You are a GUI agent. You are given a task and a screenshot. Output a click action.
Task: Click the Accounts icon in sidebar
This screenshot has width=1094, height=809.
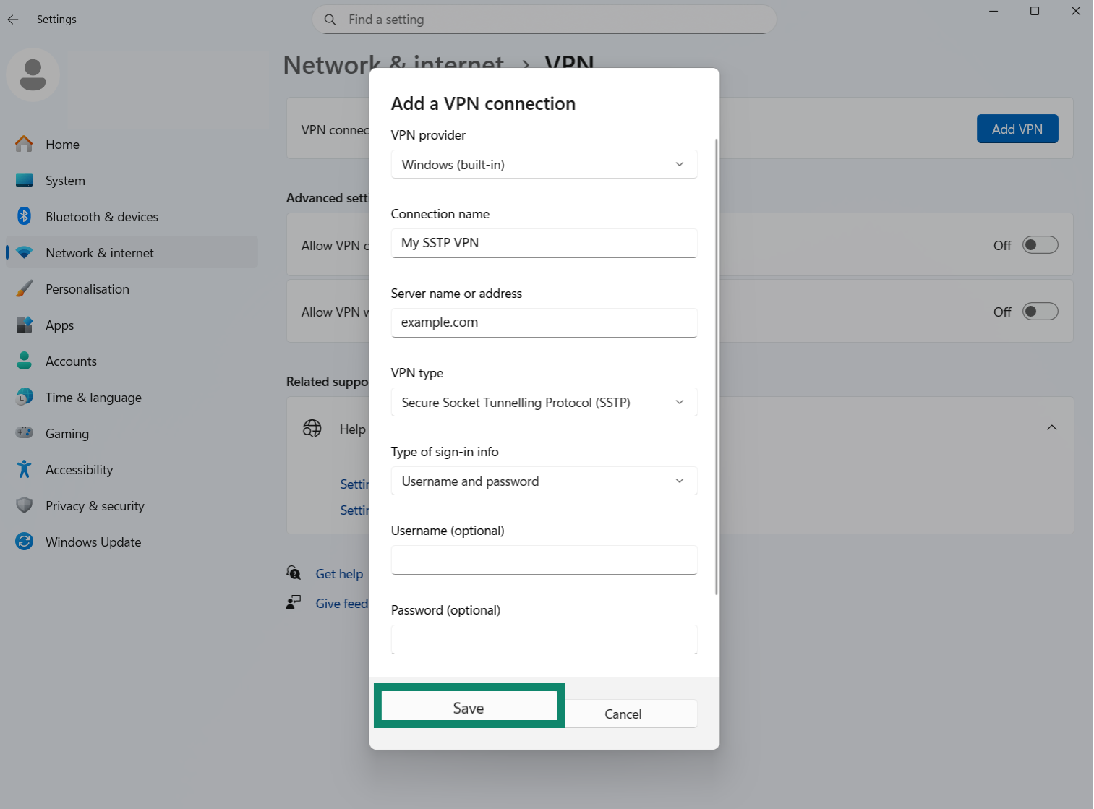[24, 361]
